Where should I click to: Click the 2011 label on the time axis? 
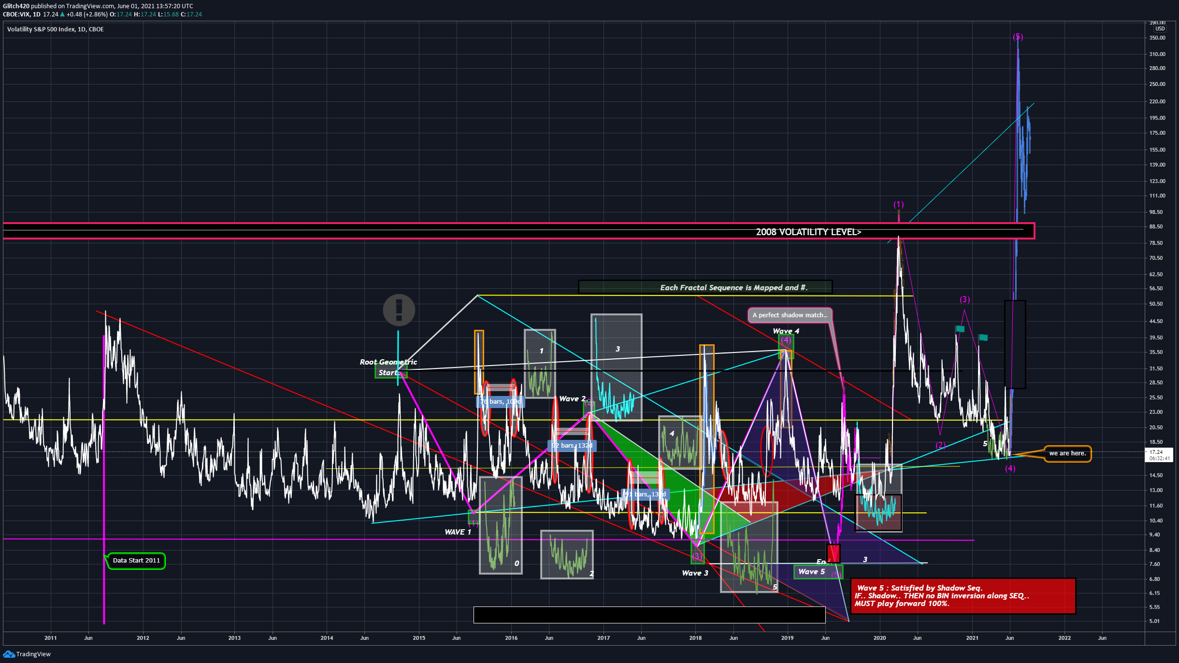51,638
